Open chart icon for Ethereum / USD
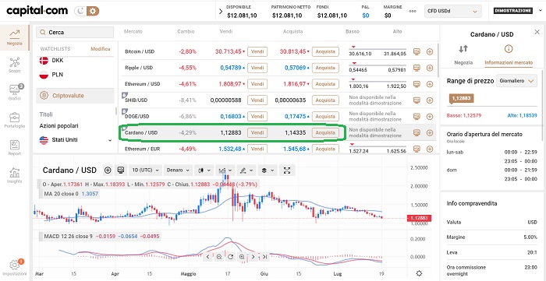546x281 pixels. (x=417, y=84)
